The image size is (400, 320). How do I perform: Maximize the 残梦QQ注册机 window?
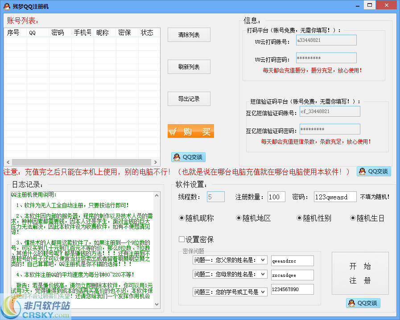click(369, 5)
